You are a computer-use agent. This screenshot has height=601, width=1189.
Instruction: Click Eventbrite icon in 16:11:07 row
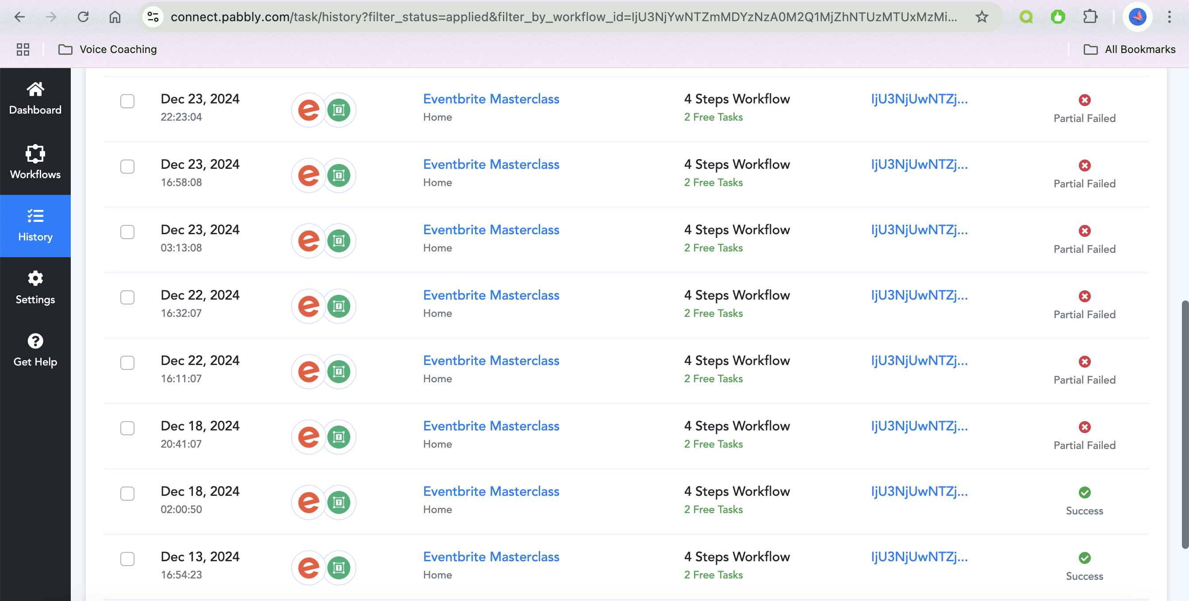point(308,372)
